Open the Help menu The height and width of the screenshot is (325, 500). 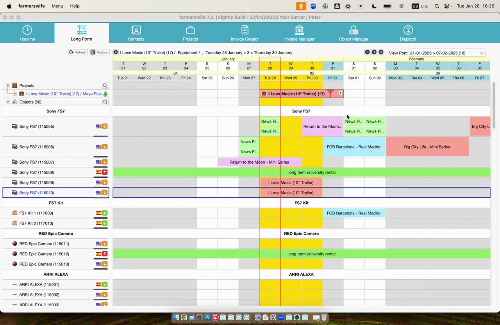click(75, 6)
